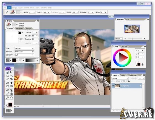
Task: Toggle the checkbox beside the clock icon
Action: click(22, 39)
